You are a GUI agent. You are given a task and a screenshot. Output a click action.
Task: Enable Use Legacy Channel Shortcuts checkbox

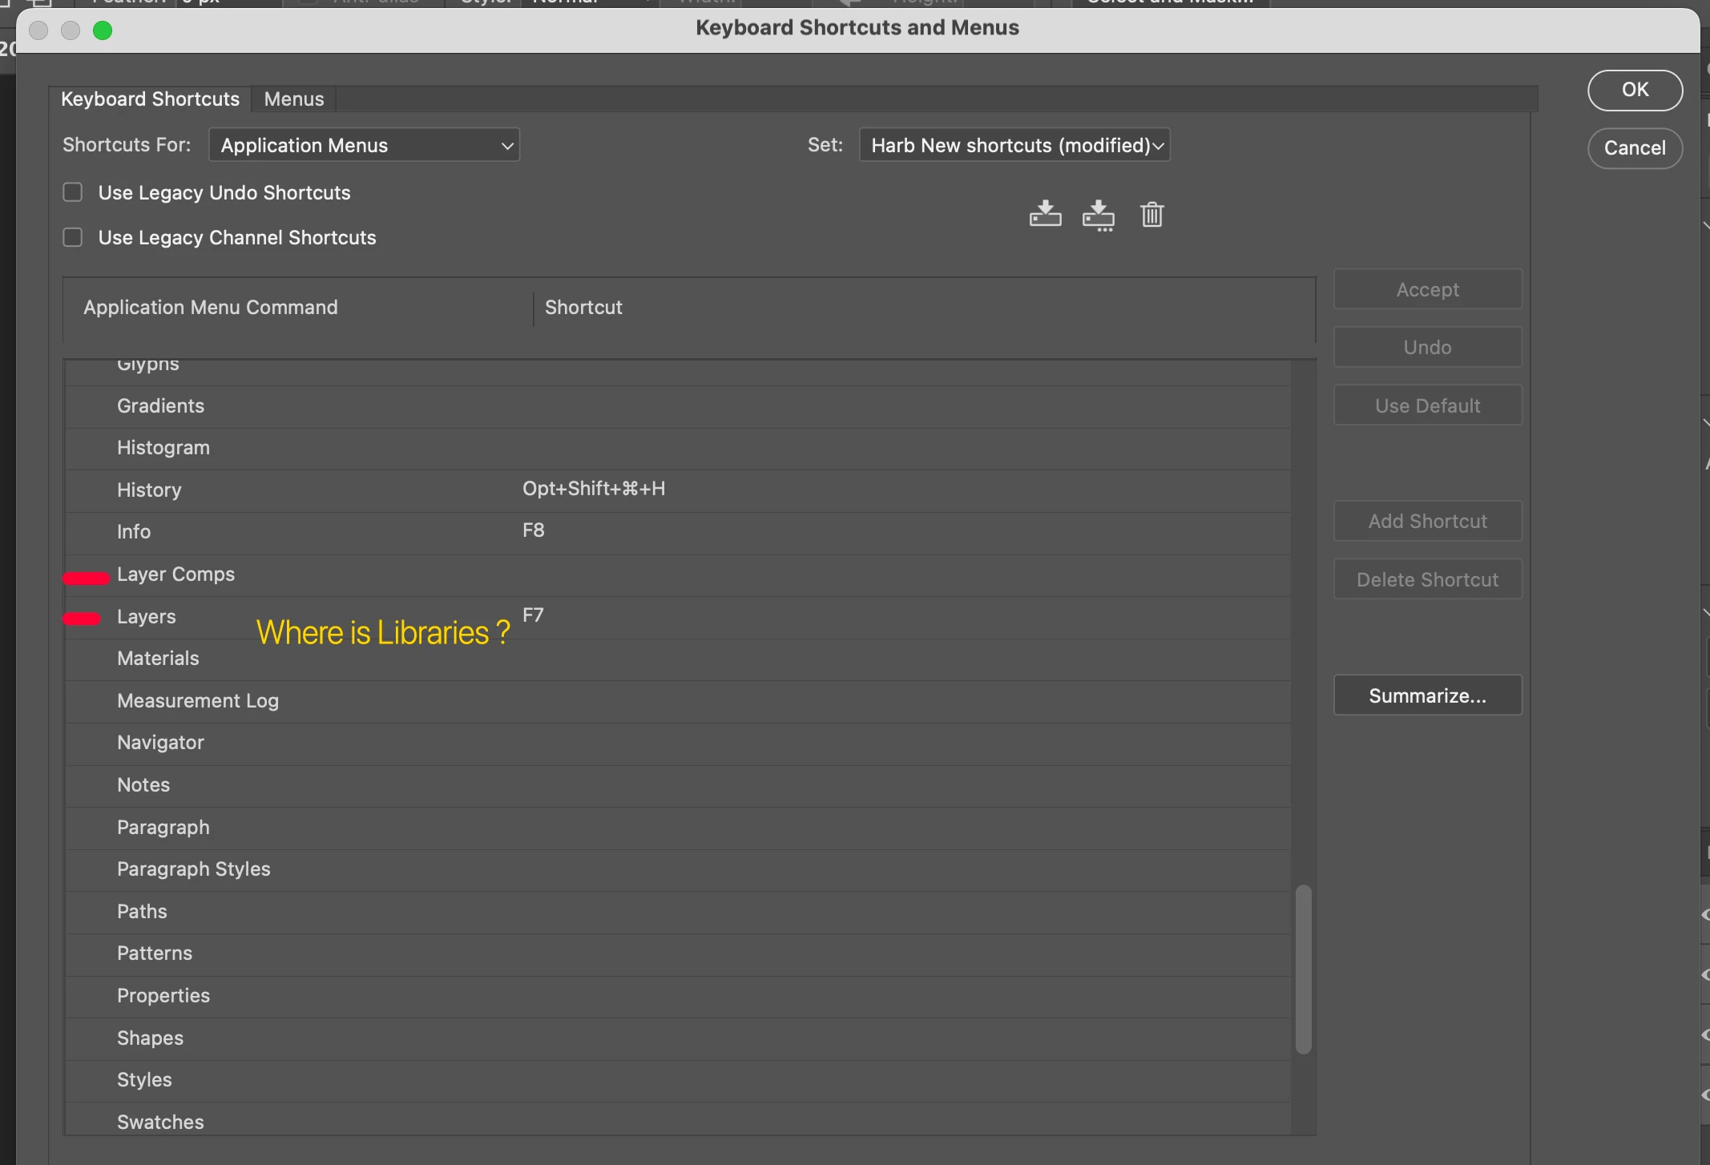click(x=73, y=237)
